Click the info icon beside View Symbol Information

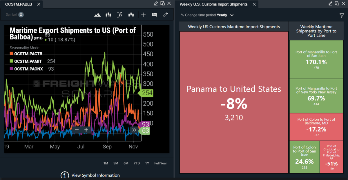point(65,175)
